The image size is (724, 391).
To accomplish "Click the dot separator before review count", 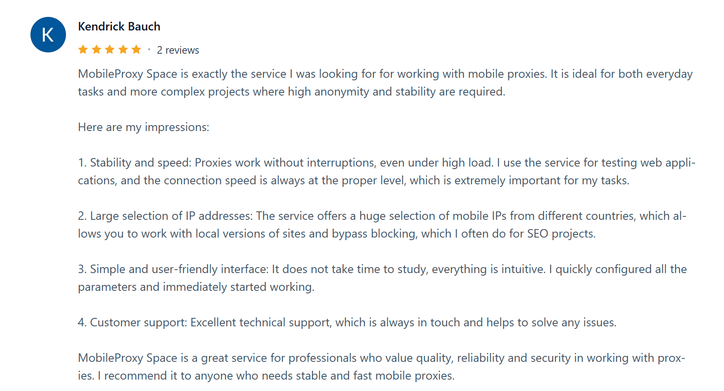I will click(149, 50).
